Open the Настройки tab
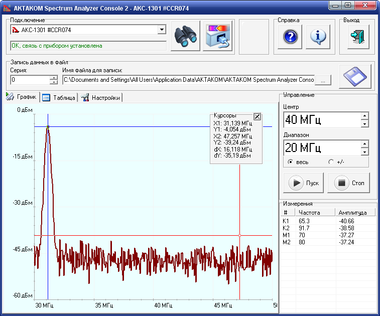The image size is (380, 316). click(100, 98)
